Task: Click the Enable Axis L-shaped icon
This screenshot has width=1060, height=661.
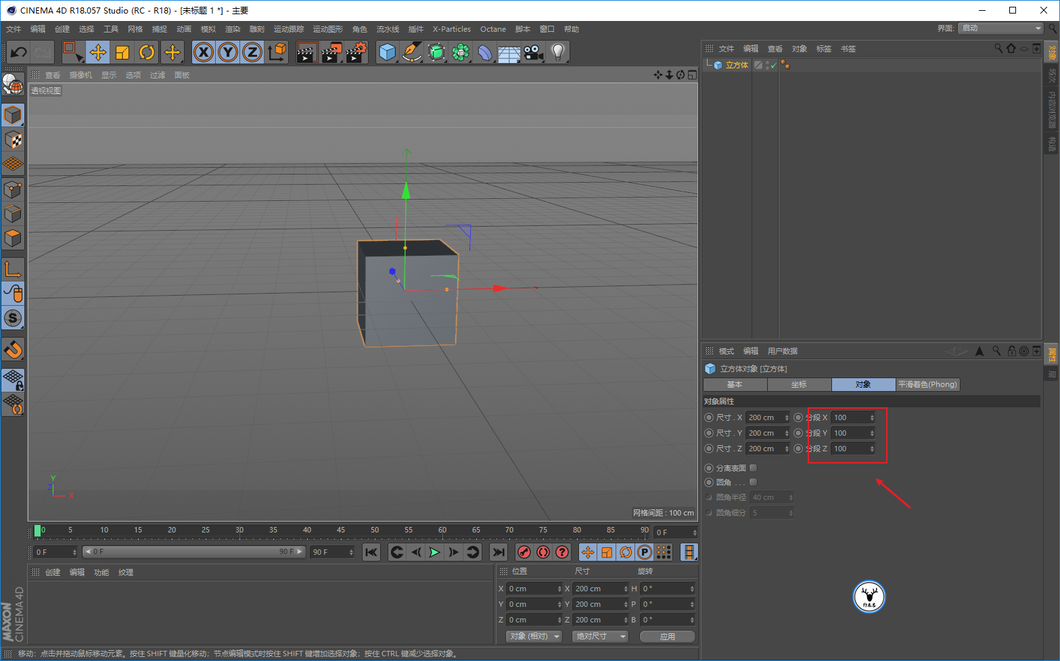Action: pos(13,269)
